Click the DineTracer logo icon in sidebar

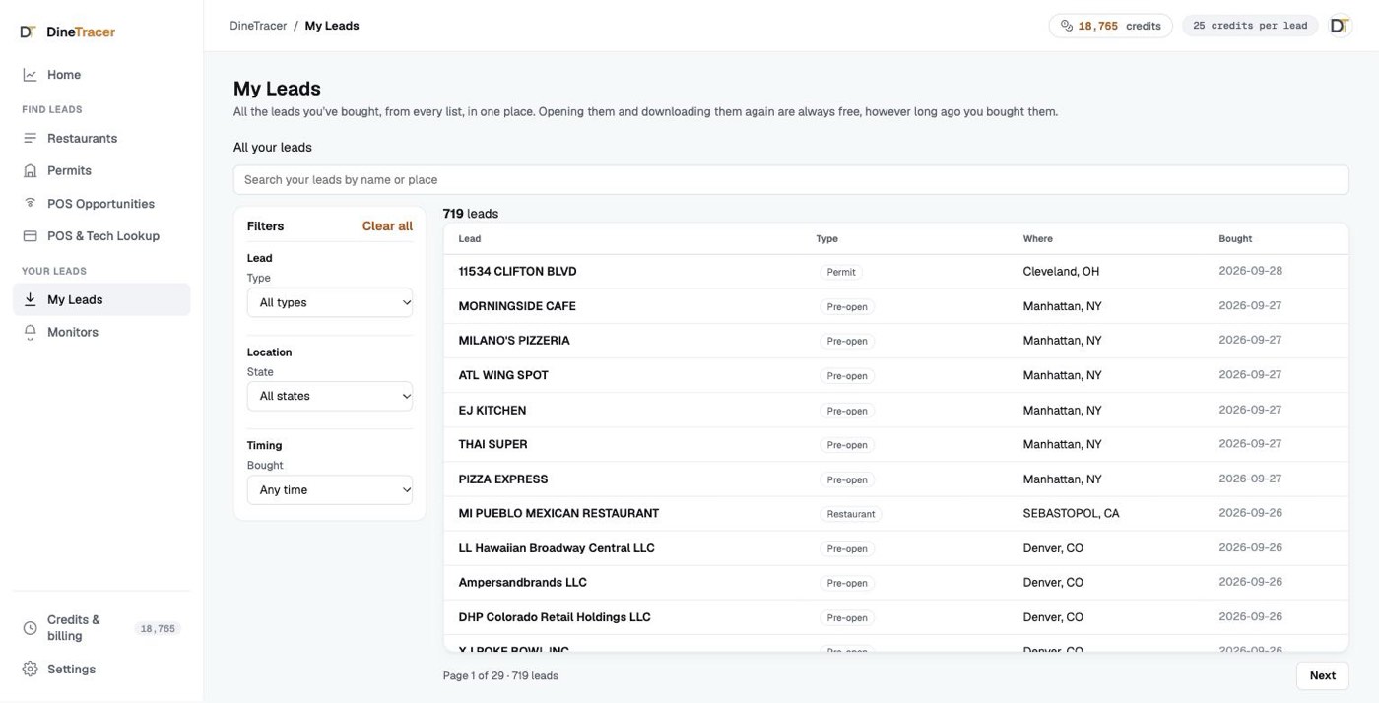coord(28,32)
